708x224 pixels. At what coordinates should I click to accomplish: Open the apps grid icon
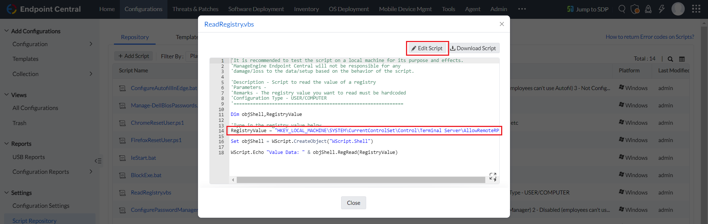tap(696, 9)
